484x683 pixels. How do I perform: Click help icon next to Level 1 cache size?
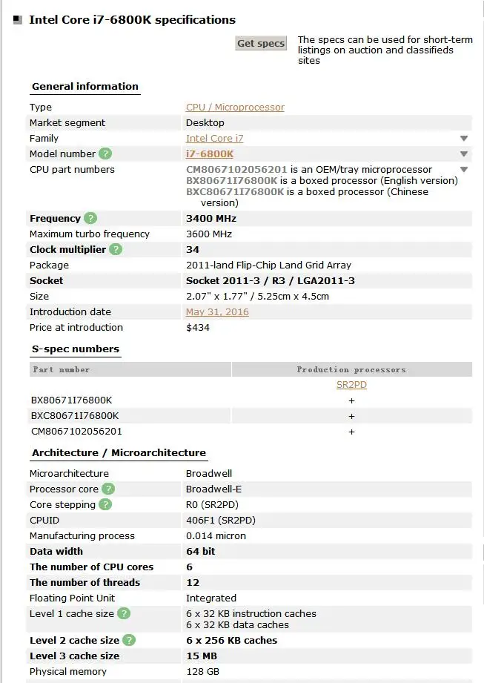coord(124,614)
